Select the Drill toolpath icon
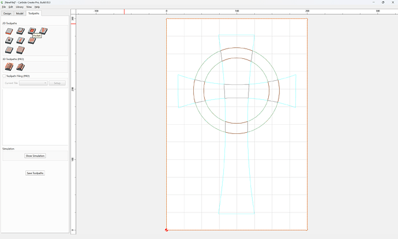The width and height of the screenshot is (398, 239). (x=9, y=40)
